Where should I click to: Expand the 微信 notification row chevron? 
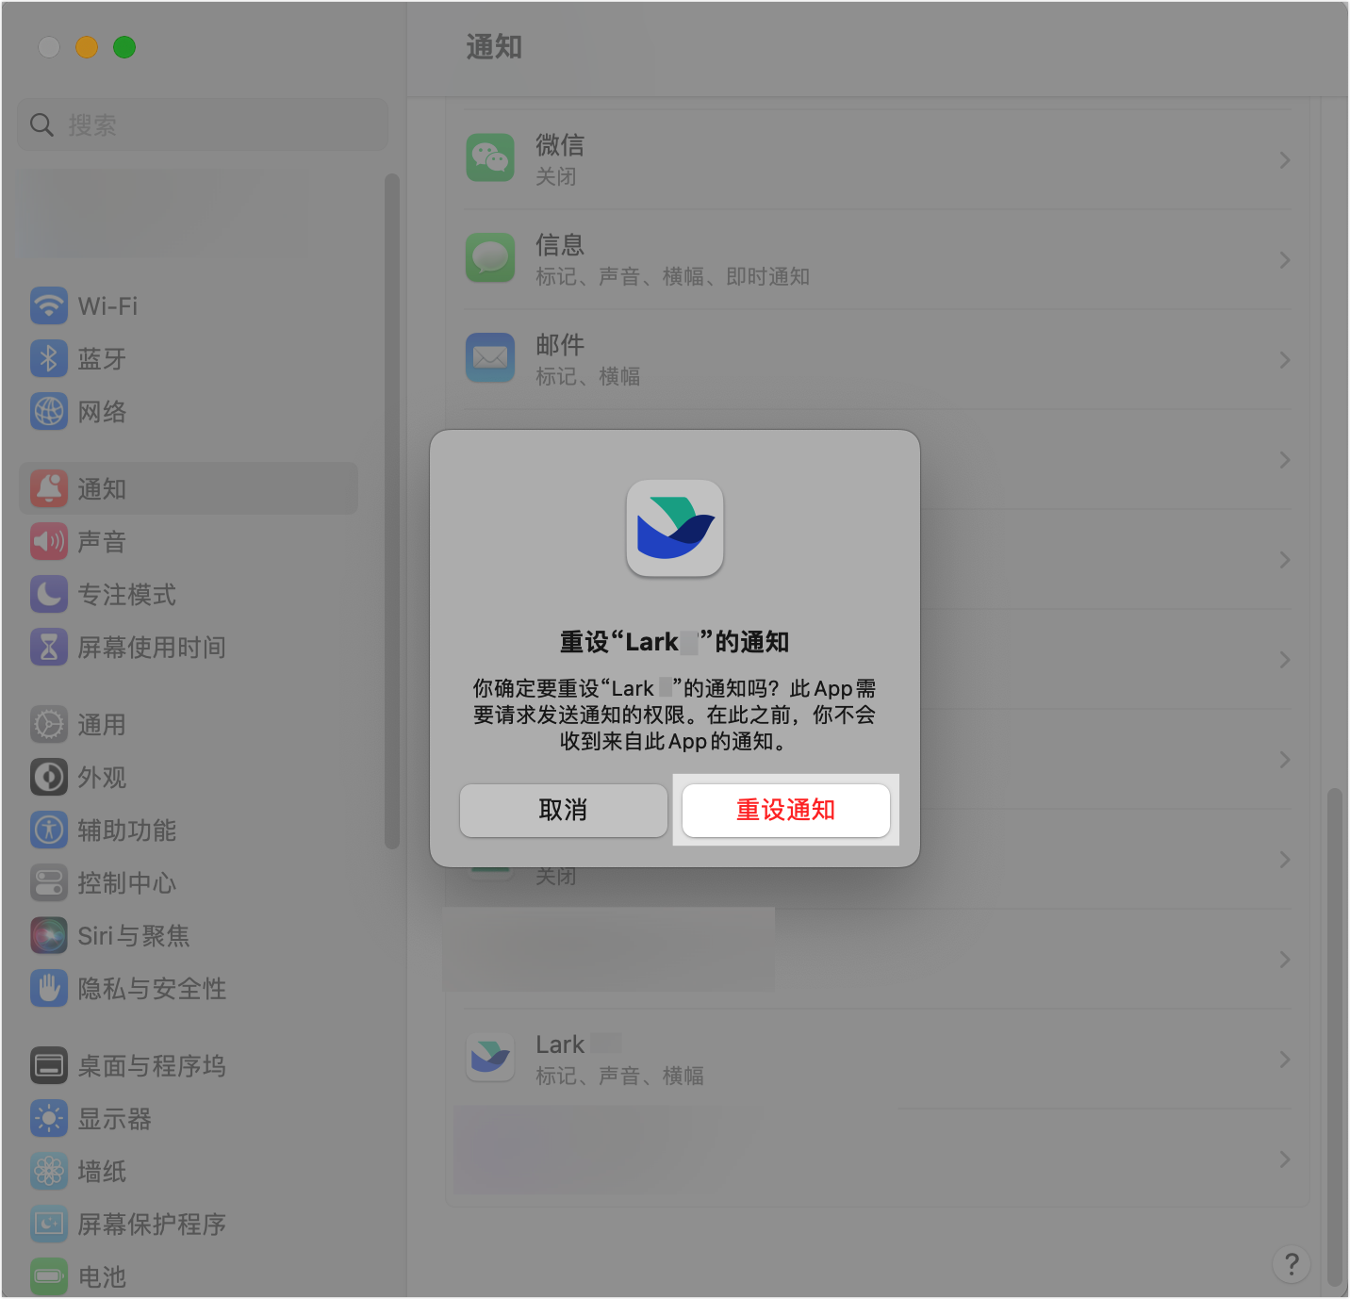click(1285, 160)
